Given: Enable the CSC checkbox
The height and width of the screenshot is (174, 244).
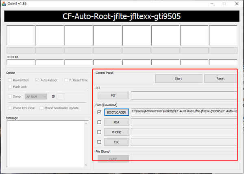Looking at the screenshot, I should [x=99, y=142].
